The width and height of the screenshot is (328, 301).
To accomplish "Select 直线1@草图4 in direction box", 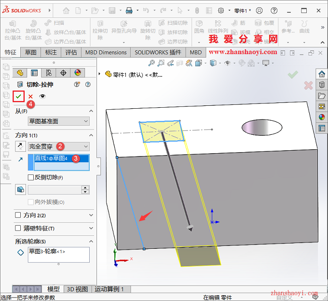I will coord(61,158).
